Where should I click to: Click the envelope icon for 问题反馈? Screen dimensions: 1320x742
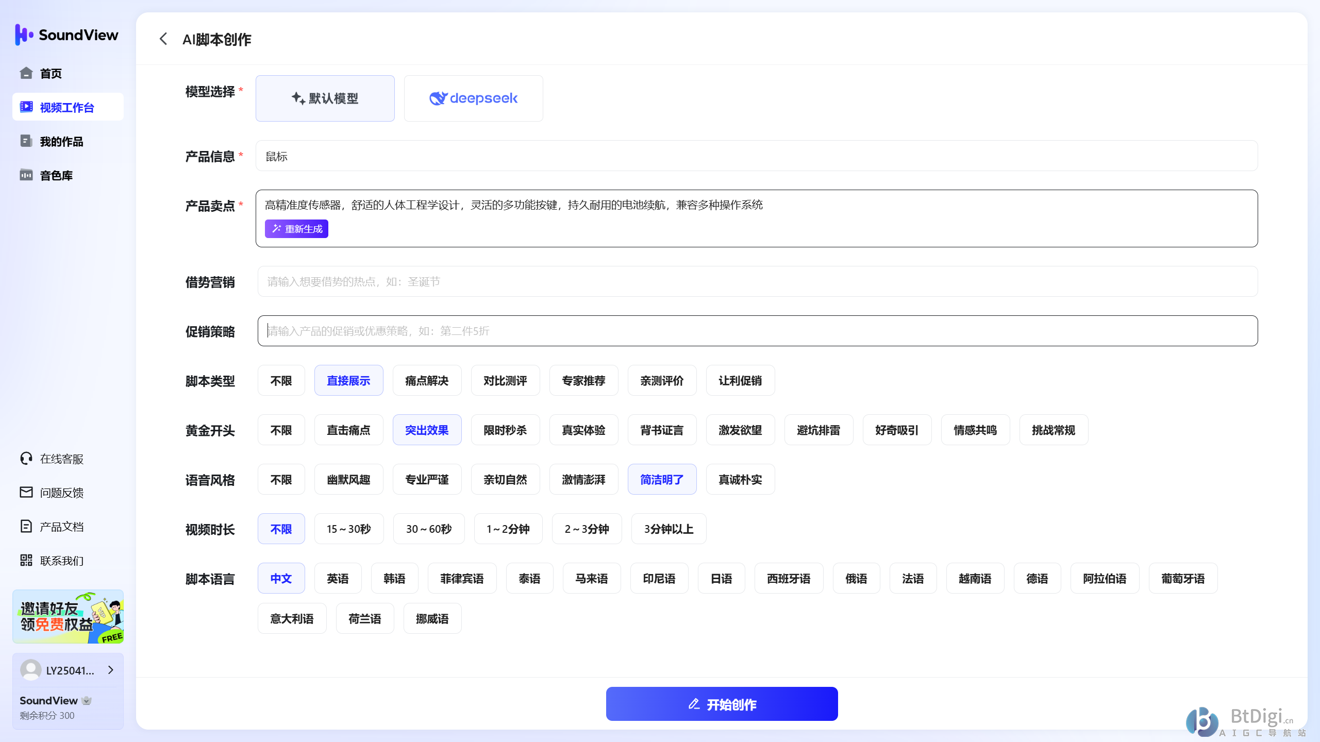point(26,493)
